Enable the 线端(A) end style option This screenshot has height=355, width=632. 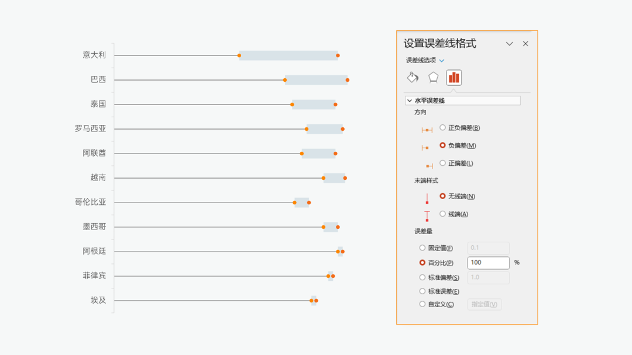442,213
